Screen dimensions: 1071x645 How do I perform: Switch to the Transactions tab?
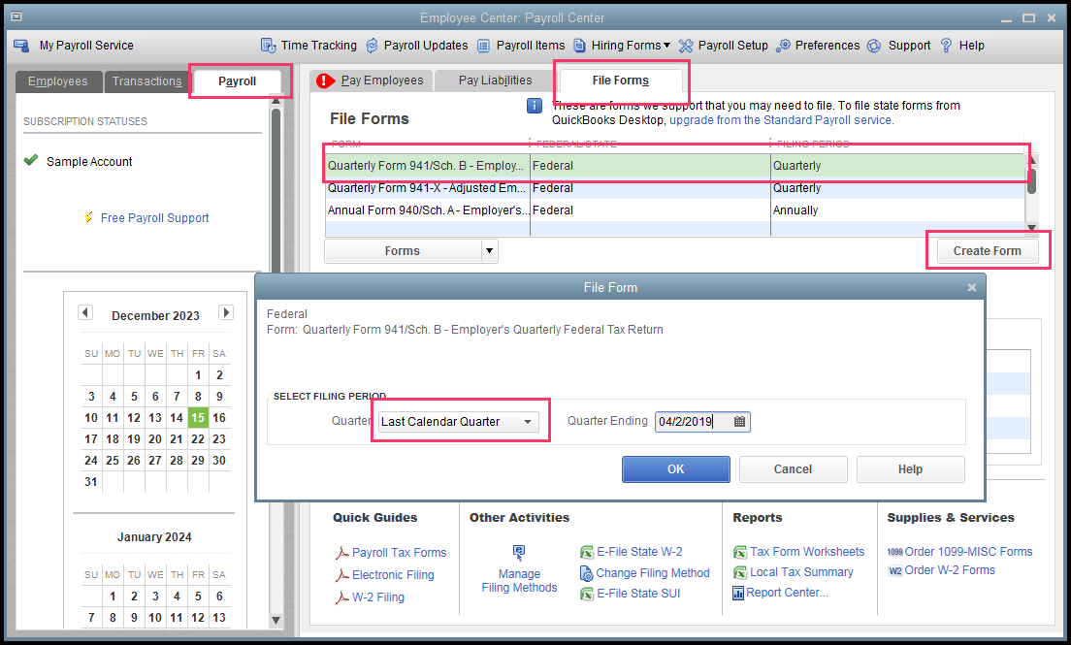[x=146, y=81]
